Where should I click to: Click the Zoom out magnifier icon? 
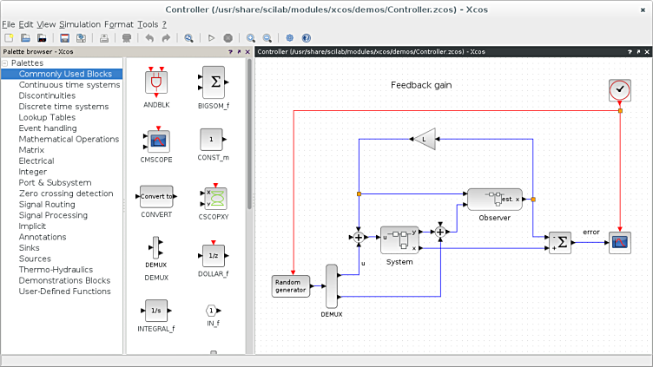coord(267,38)
